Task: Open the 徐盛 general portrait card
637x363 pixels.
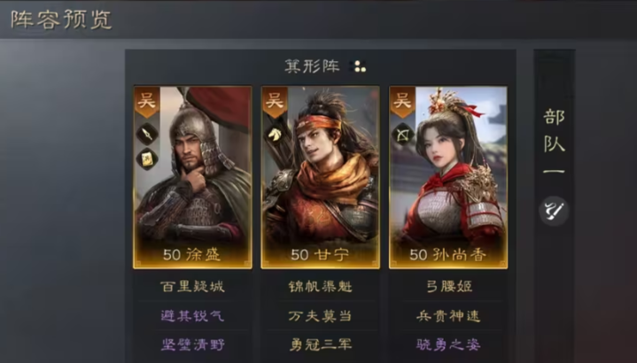Action: tap(192, 177)
